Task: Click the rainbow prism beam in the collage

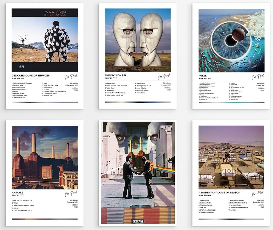Action: click(x=164, y=169)
